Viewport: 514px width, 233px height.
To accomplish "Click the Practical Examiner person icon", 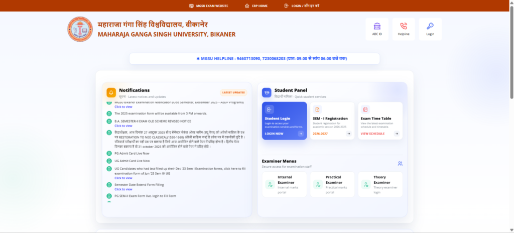I will pos(318,184).
